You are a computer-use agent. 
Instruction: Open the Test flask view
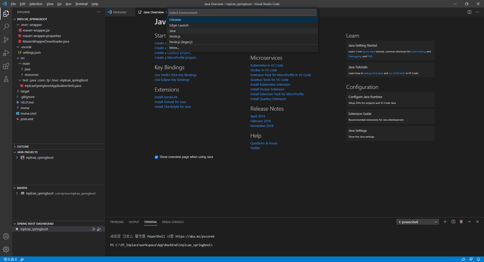6,79
